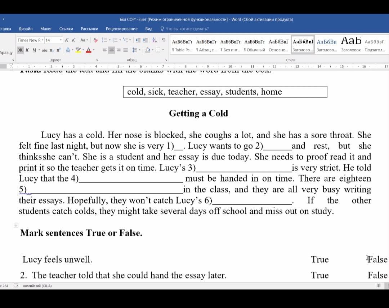The height and width of the screenshot is (308, 389).
Task: Open the Вид ribbon tab
Action: pyautogui.click(x=149, y=29)
